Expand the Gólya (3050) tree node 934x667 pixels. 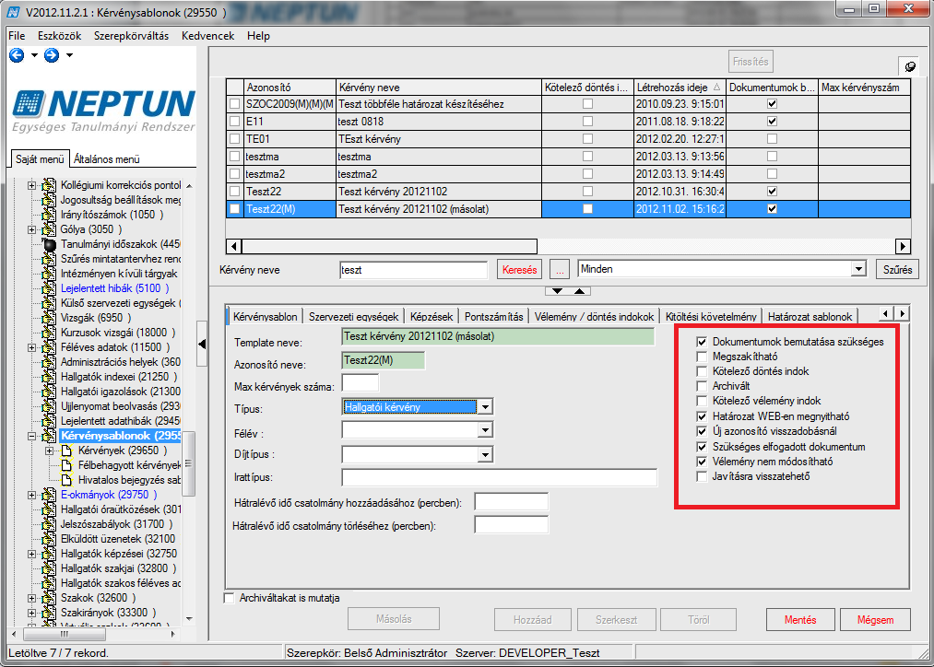(31, 229)
